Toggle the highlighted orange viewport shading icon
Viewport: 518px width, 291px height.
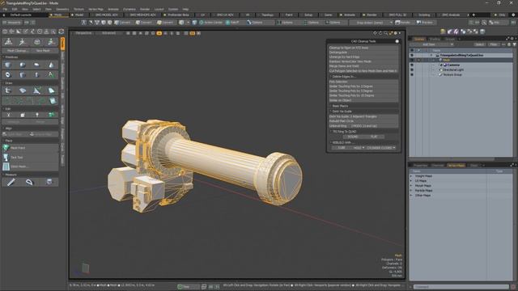pos(159,33)
